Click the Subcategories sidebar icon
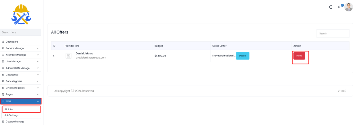The height and width of the screenshot is (125, 355). point(3,81)
